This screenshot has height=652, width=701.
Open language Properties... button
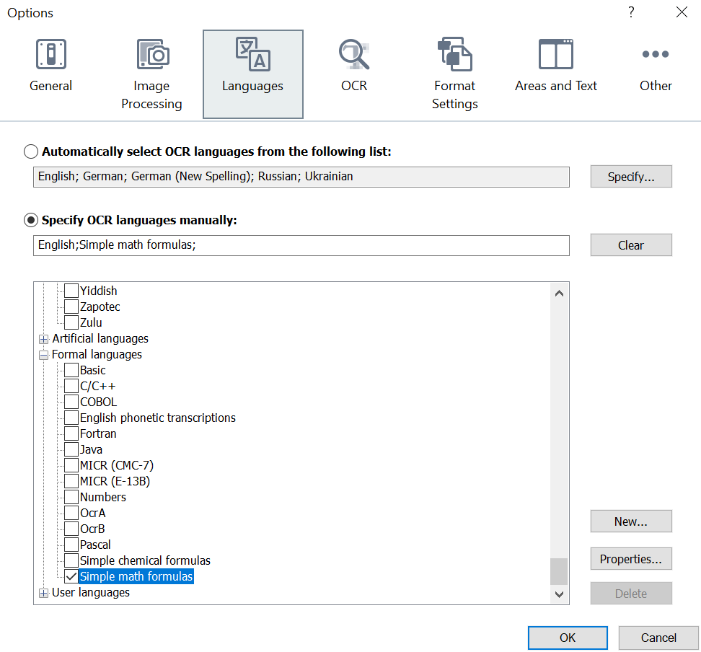[x=631, y=559]
